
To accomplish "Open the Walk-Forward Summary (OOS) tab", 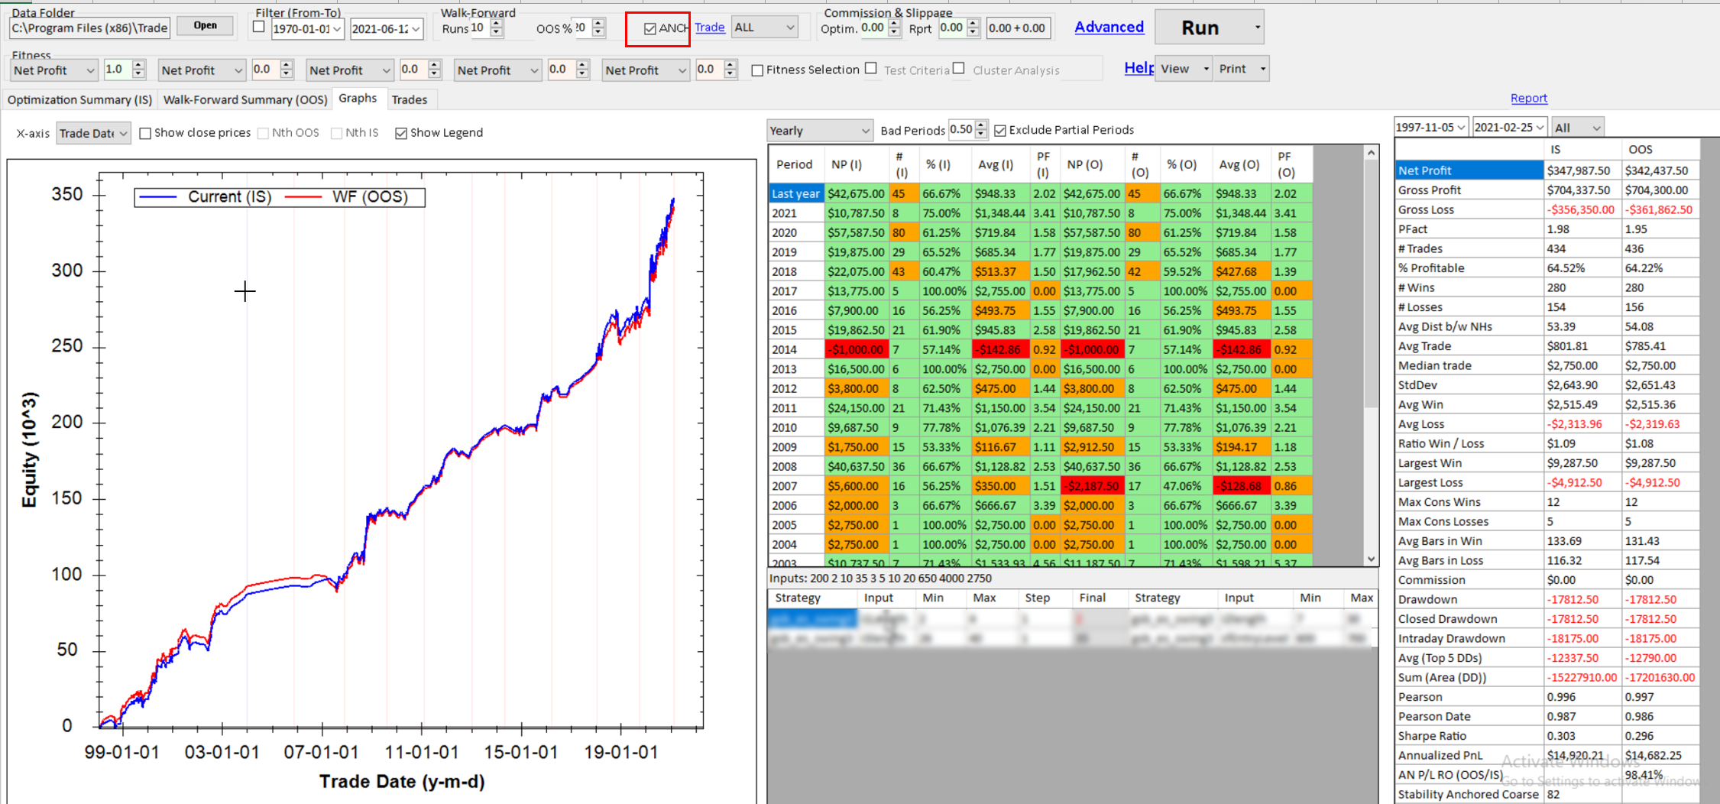I will coord(245,100).
